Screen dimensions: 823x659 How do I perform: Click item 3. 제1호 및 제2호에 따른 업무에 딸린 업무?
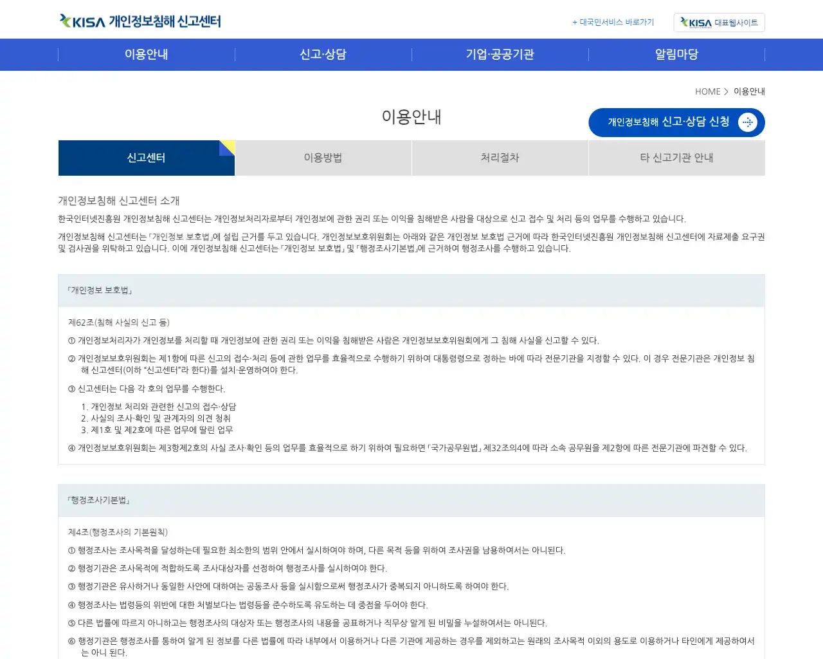pyautogui.click(x=157, y=430)
